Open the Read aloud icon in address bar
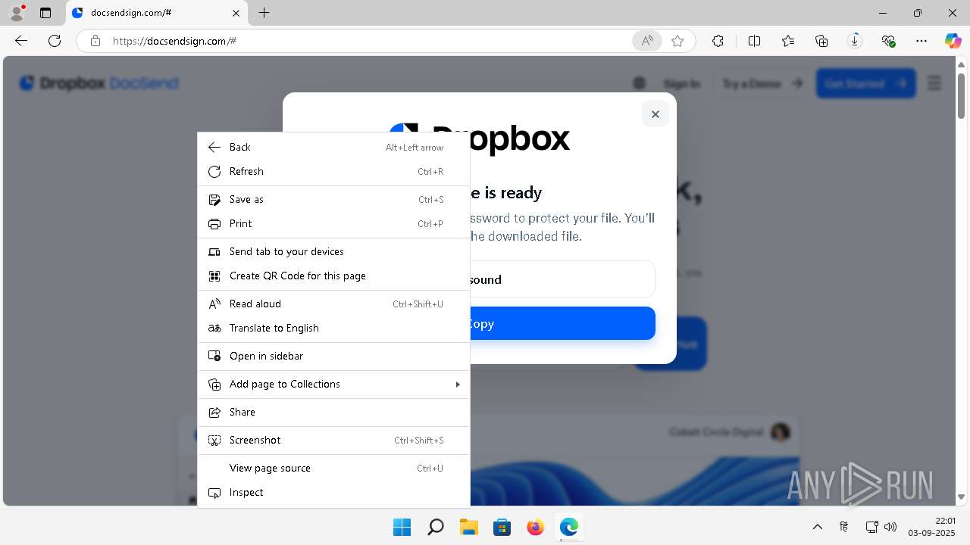This screenshot has width=970, height=545. (x=646, y=41)
